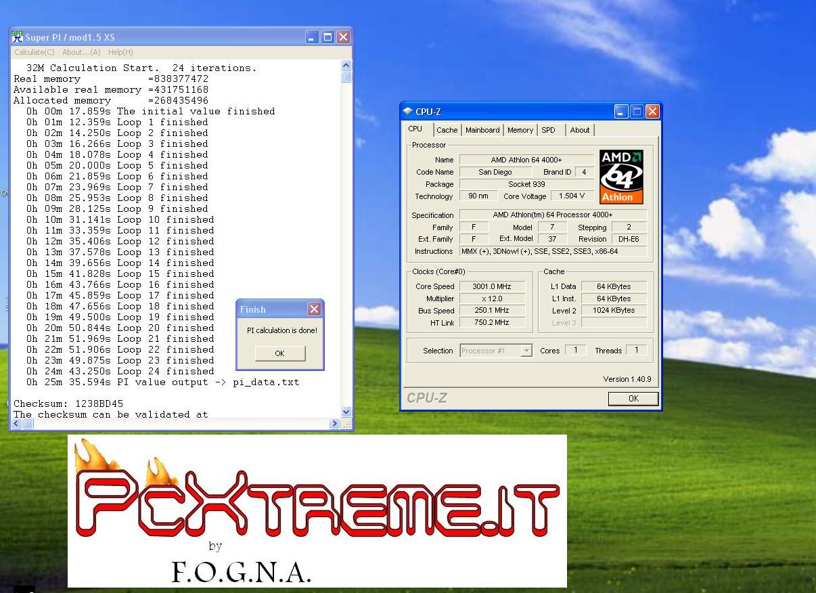Switch to the About tab in CPU-Z
This screenshot has width=816, height=593.
point(580,130)
